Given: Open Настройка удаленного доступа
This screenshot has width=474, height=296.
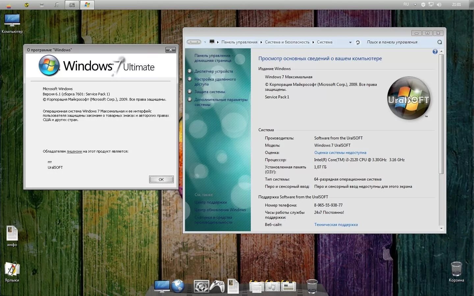Looking at the screenshot, I should coord(215,82).
